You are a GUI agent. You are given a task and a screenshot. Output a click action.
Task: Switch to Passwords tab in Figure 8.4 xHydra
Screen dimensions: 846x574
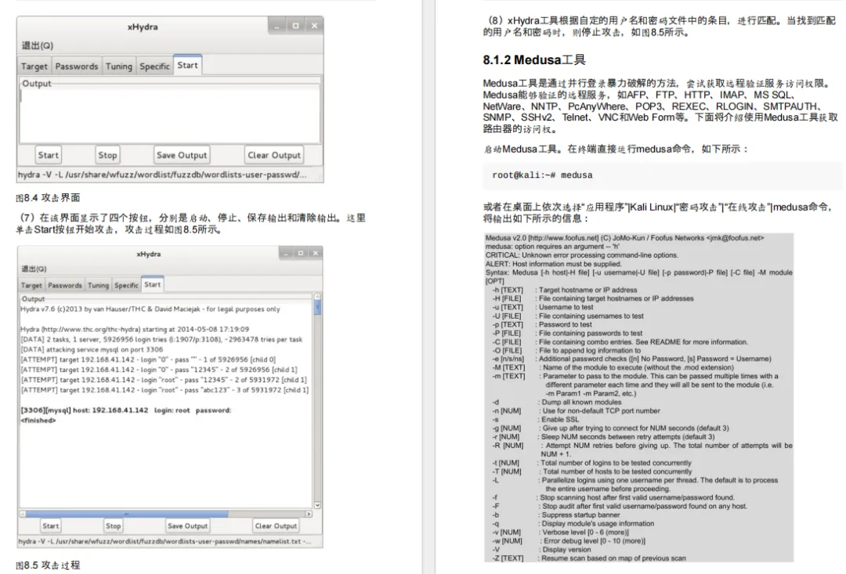coord(77,67)
